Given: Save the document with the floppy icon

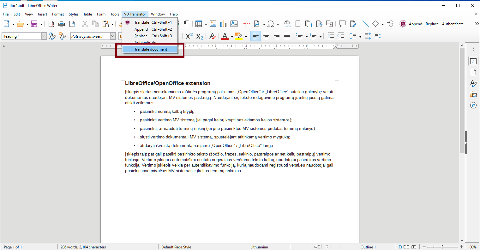Looking at the screenshot, I should 34,24.
